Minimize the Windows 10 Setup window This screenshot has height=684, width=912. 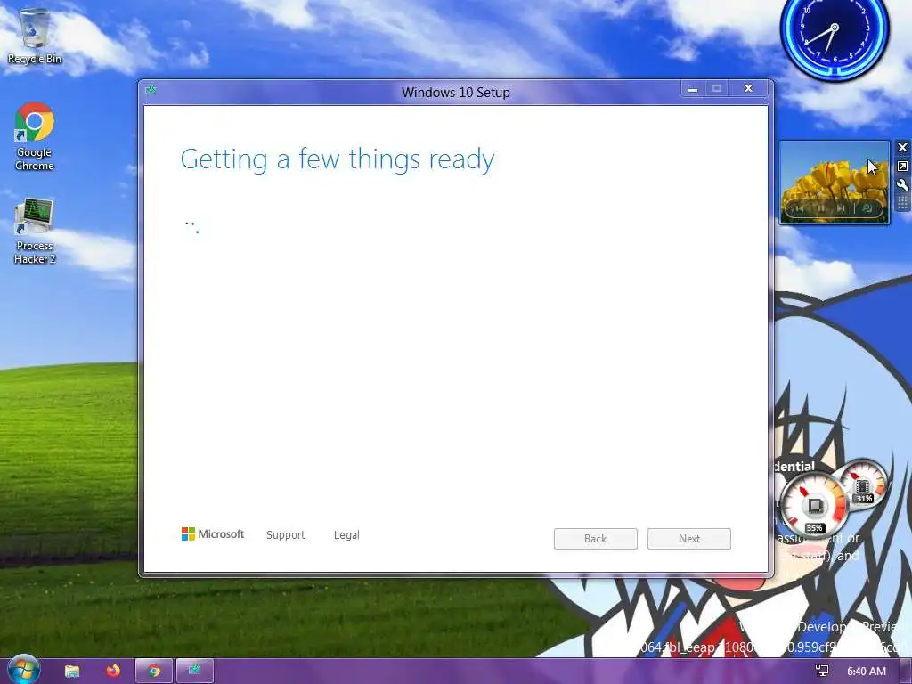[x=693, y=89]
